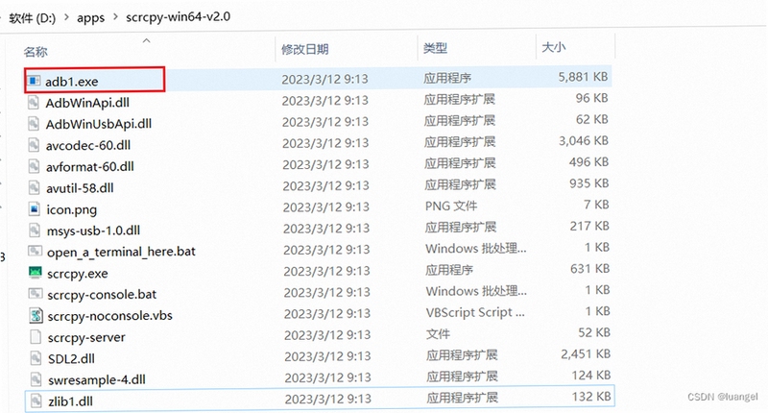Click the 文件 type of scrcpy-server
Image resolution: width=768 pixels, height=413 pixels.
pyautogui.click(x=438, y=334)
